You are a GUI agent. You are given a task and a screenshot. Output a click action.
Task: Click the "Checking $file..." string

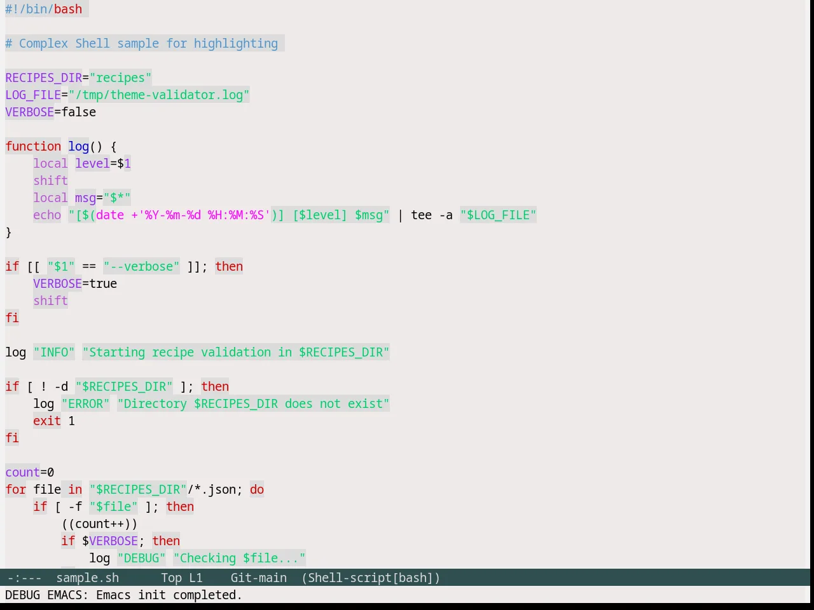(240, 558)
